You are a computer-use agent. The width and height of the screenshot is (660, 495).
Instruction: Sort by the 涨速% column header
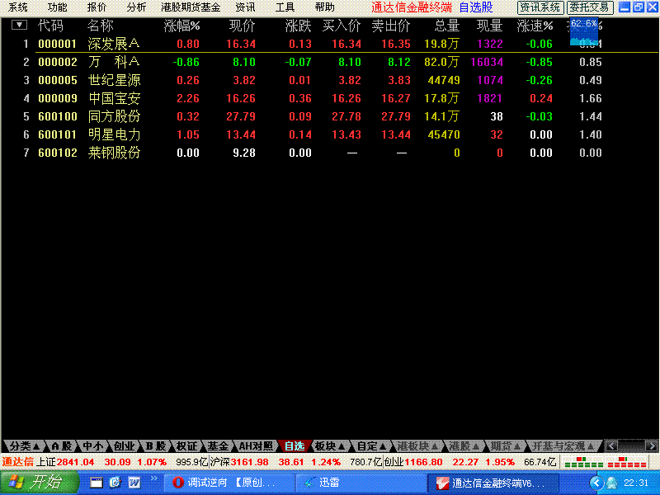tap(535, 26)
